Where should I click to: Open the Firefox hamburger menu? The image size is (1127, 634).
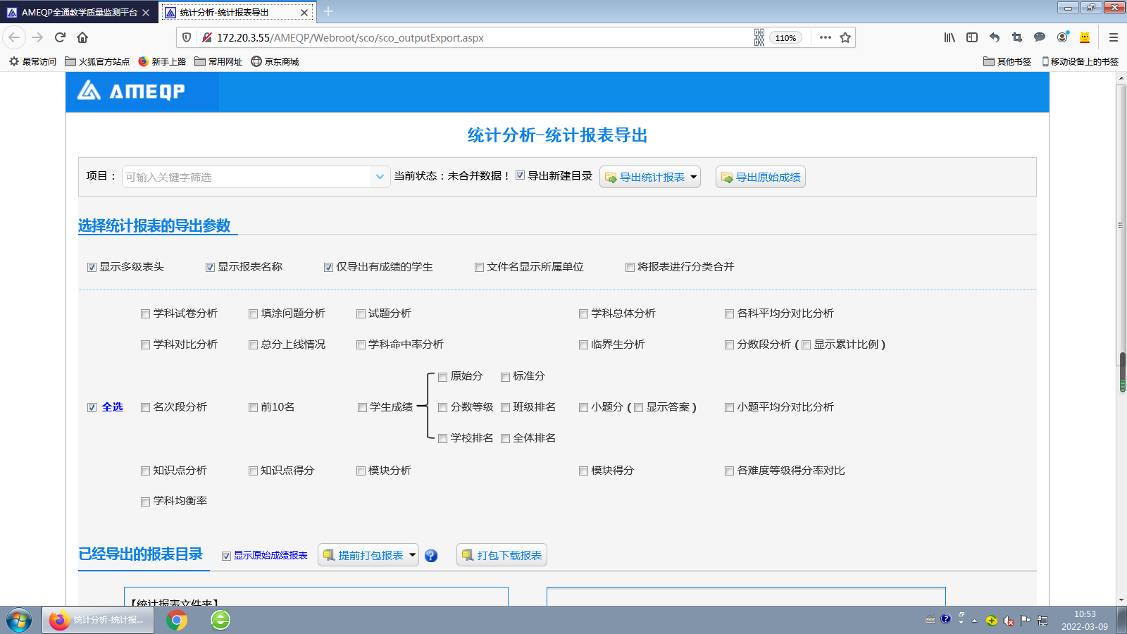click(1114, 37)
